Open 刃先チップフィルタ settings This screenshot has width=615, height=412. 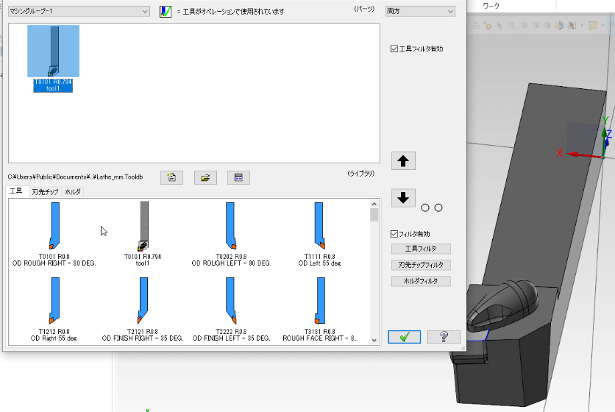pyautogui.click(x=421, y=265)
